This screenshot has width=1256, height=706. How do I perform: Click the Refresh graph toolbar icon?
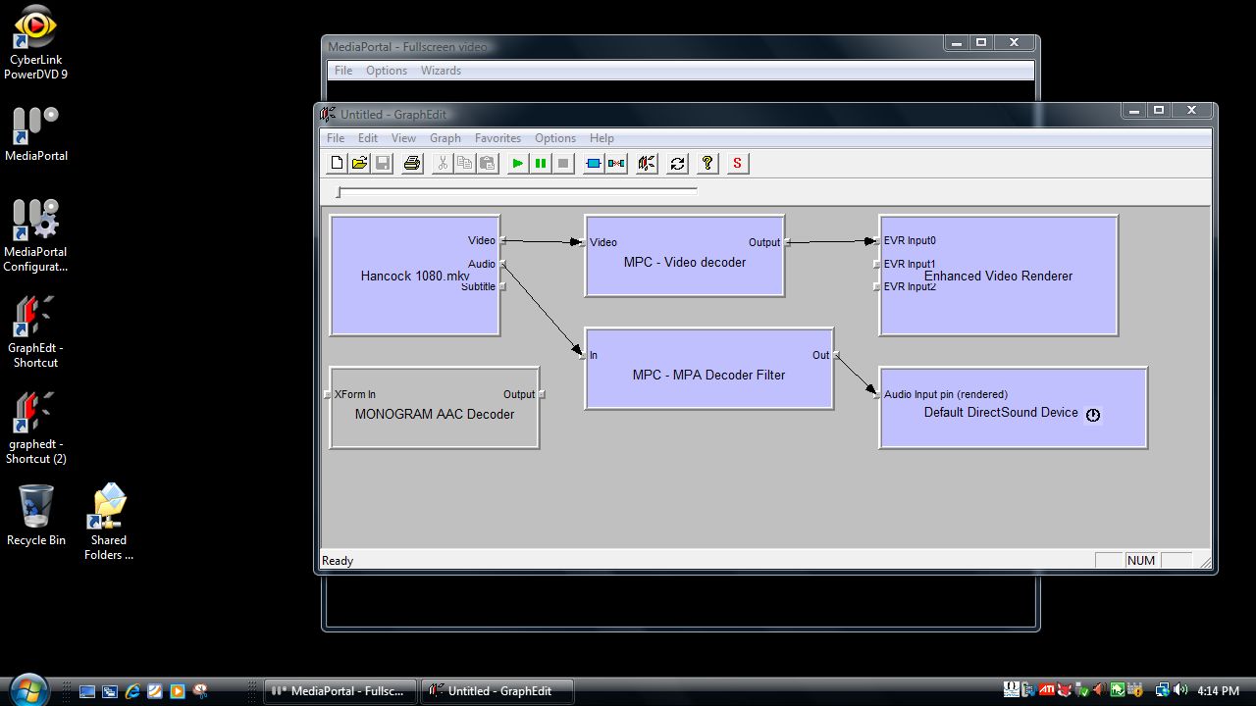(677, 164)
